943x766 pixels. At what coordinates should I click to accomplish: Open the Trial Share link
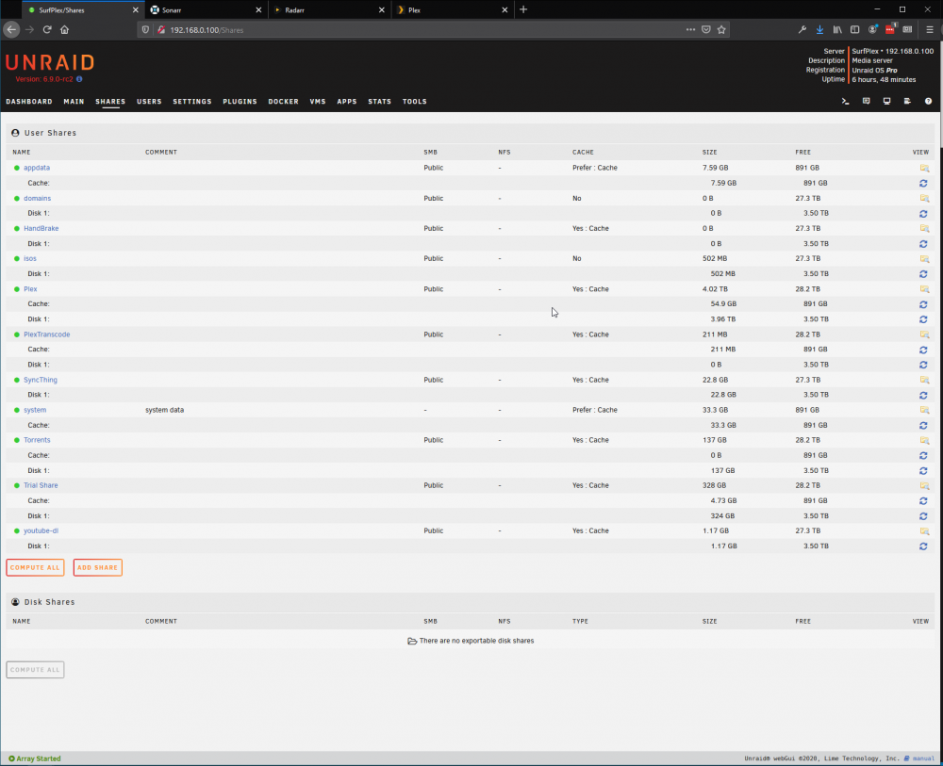click(41, 486)
